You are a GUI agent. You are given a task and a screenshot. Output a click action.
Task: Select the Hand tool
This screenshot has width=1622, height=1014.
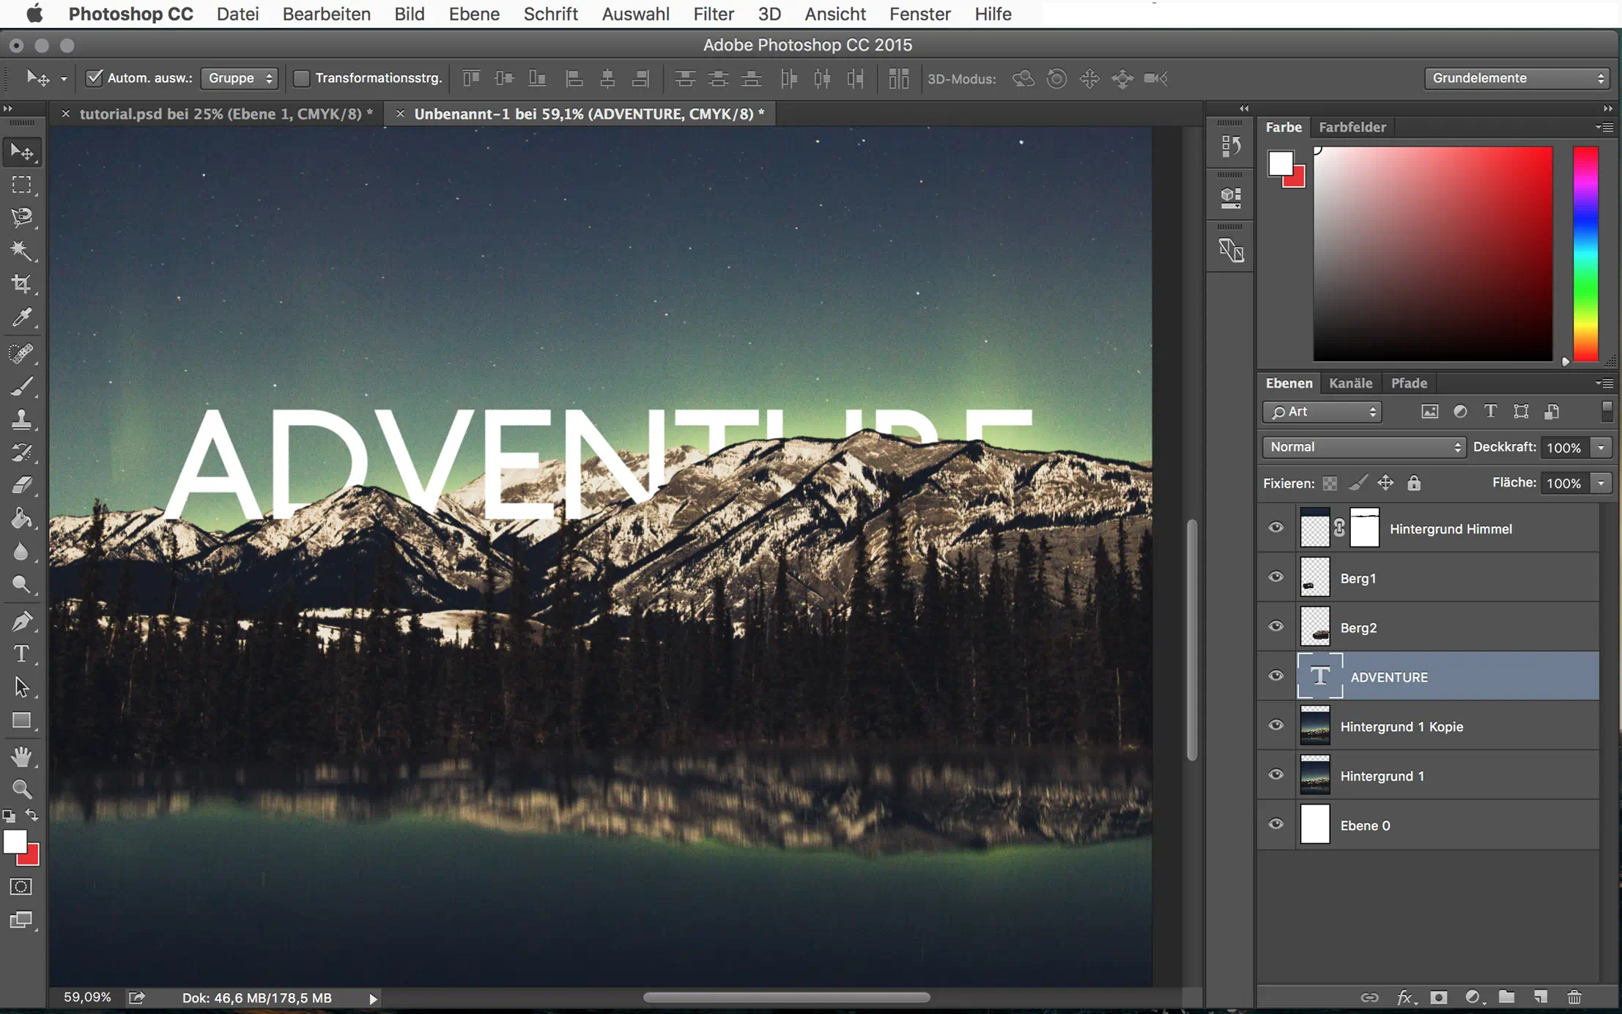coord(21,755)
